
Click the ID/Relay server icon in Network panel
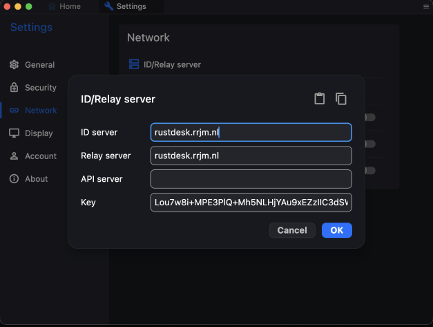click(x=134, y=64)
